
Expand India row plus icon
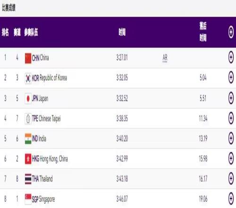click(x=231, y=138)
